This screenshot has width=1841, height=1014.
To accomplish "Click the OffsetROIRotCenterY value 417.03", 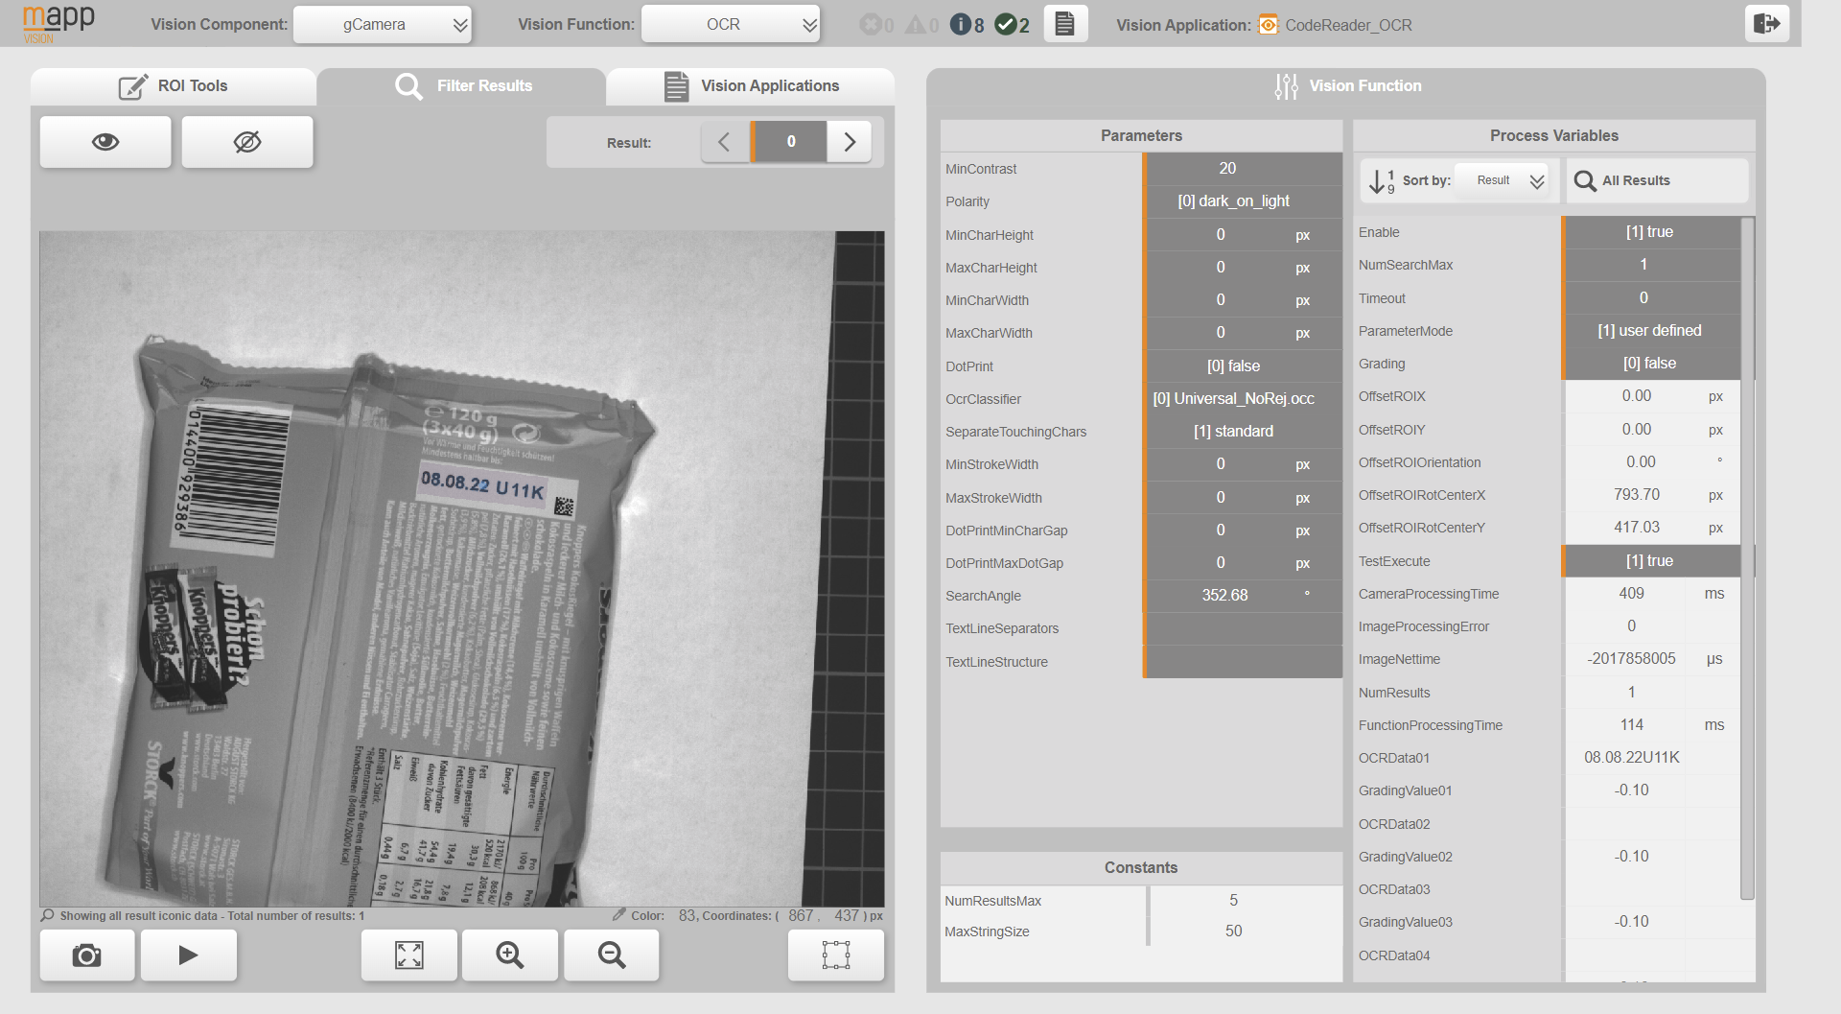I will click(1637, 528).
